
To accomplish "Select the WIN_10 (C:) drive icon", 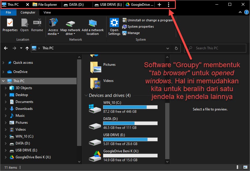I will pos(95,109).
